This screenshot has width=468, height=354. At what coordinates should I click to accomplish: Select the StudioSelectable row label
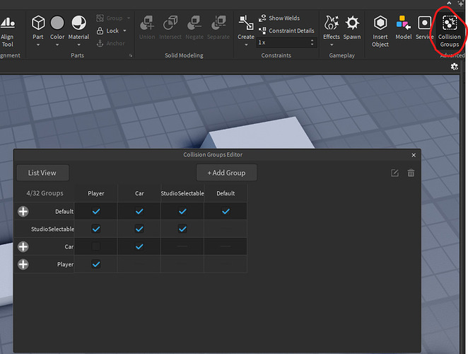[x=52, y=229]
